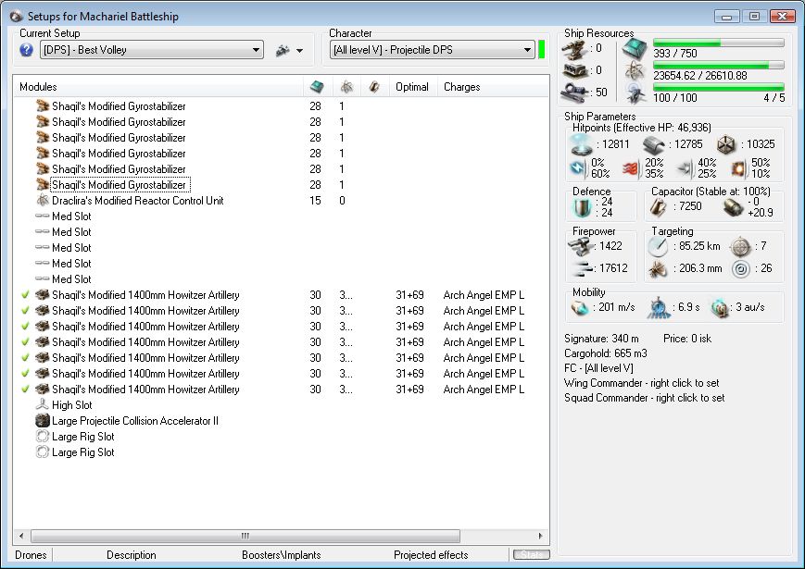Select the empty High Slot row
Screen dimensions: 805x569
tap(72, 405)
